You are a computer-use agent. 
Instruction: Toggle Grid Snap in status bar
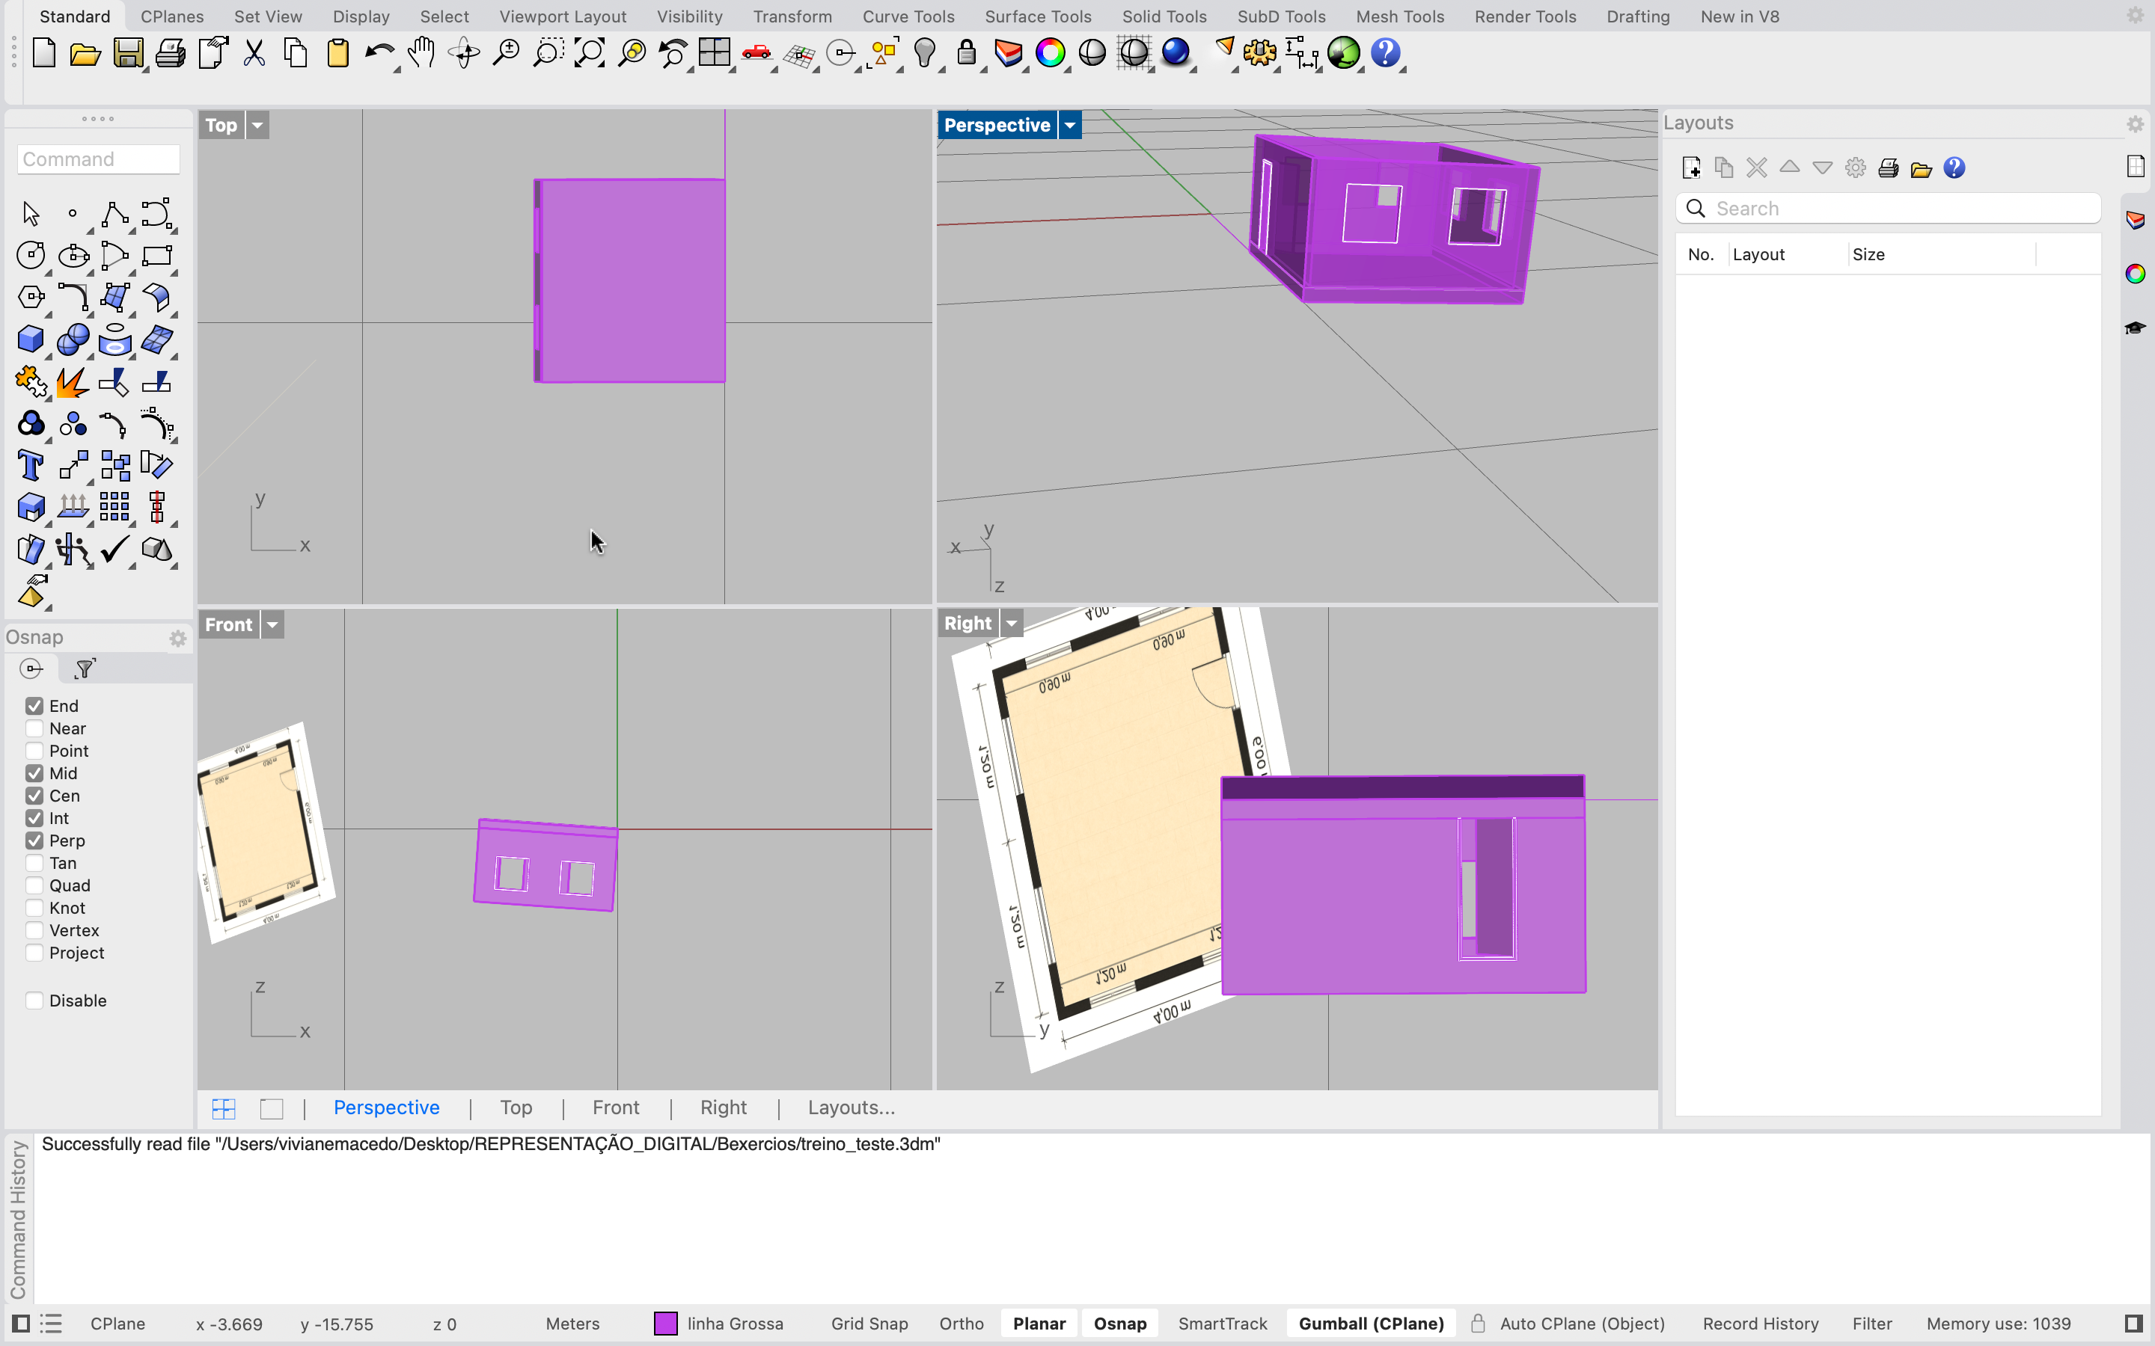pyautogui.click(x=868, y=1324)
